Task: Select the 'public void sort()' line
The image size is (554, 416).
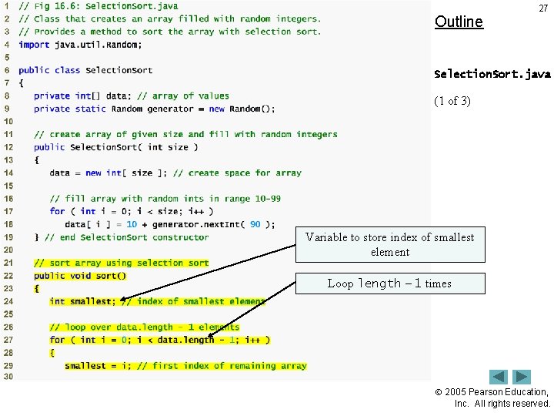Action: point(80,276)
